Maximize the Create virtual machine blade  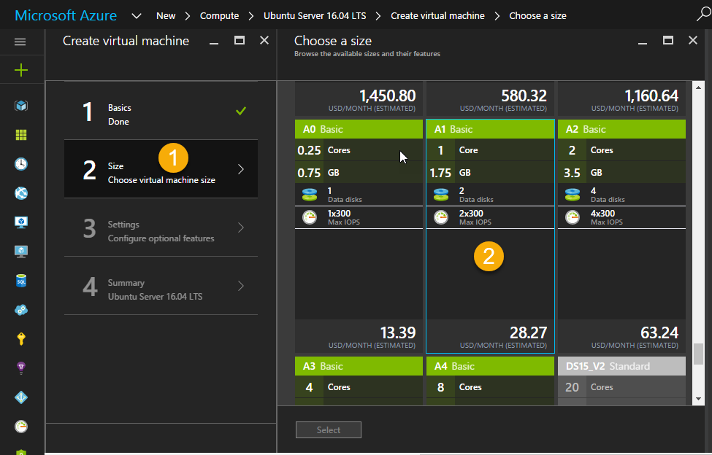pyautogui.click(x=240, y=40)
